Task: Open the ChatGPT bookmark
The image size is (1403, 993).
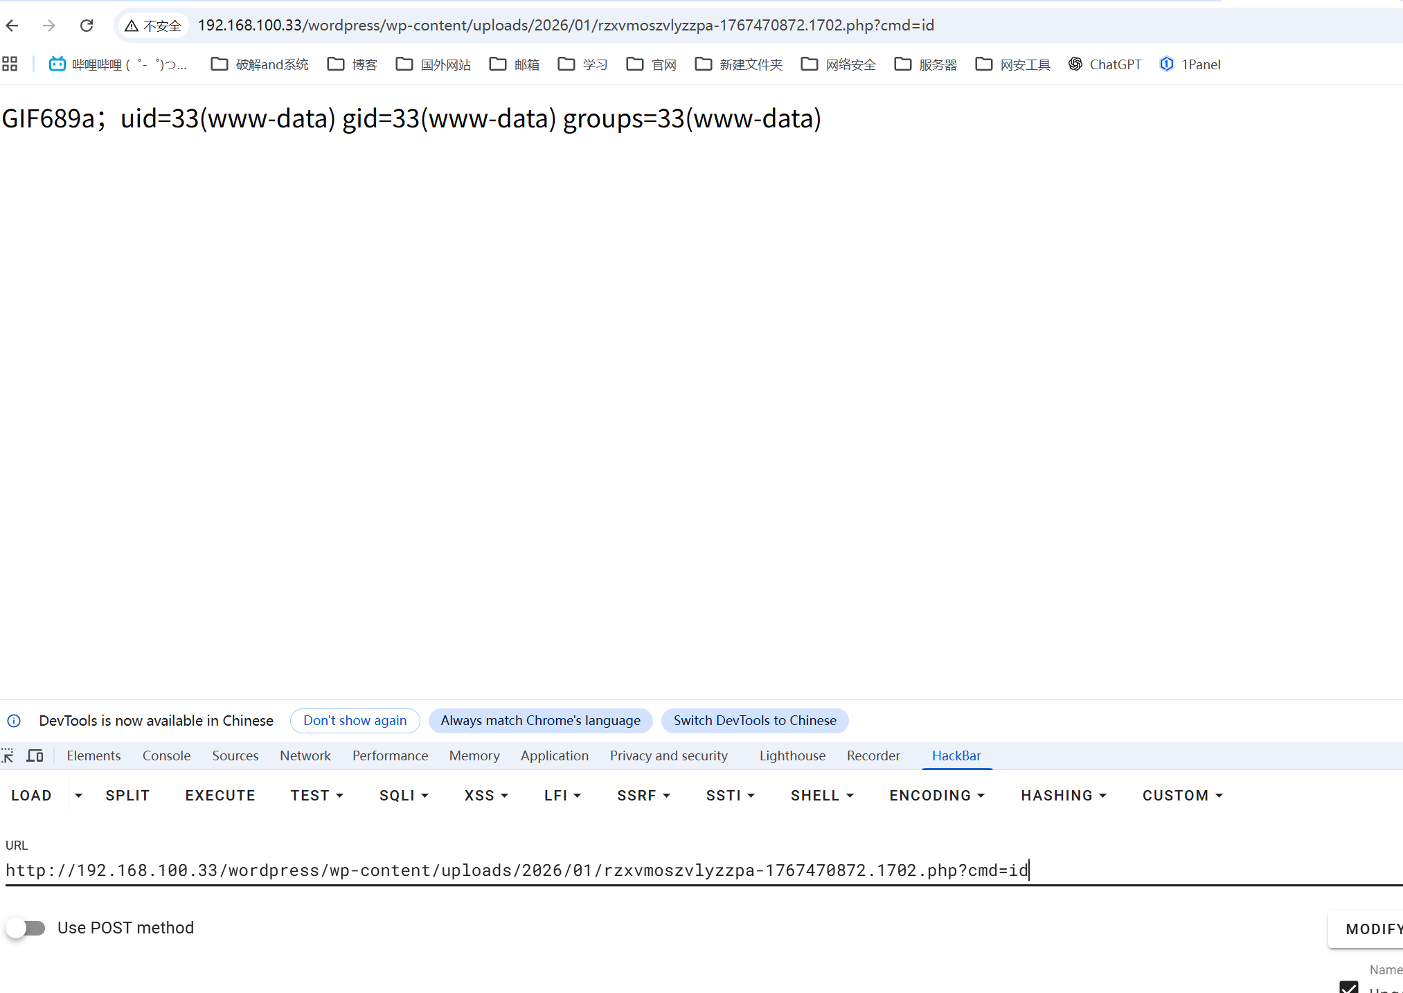Action: pos(1105,64)
